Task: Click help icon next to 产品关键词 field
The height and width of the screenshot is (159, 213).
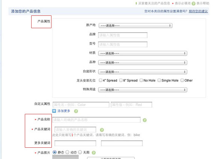Action: click(x=102, y=130)
